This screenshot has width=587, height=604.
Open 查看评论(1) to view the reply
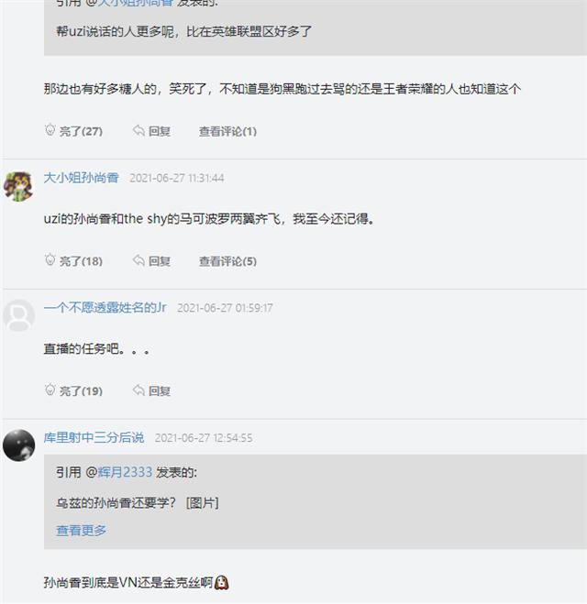227,131
